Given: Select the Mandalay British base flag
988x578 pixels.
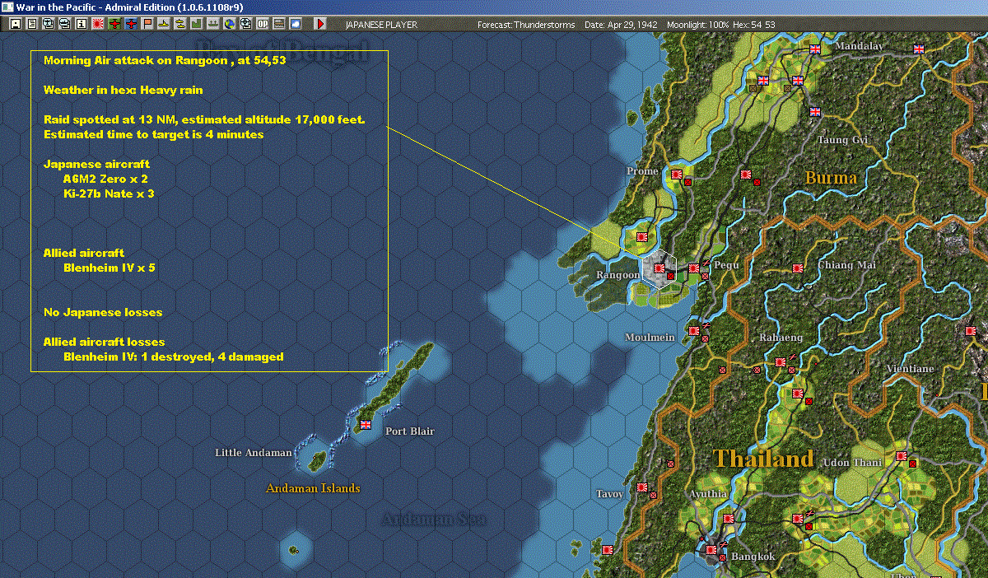Looking at the screenshot, I should coord(815,49).
